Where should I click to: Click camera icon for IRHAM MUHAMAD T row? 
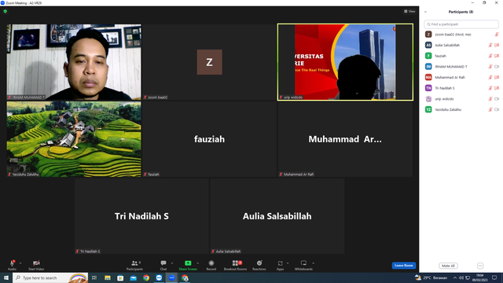coord(497,66)
